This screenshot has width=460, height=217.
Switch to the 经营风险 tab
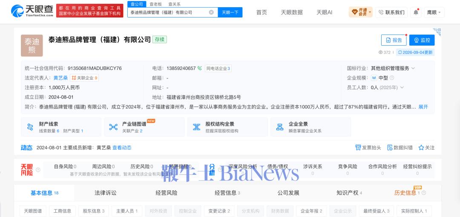(x=167, y=193)
